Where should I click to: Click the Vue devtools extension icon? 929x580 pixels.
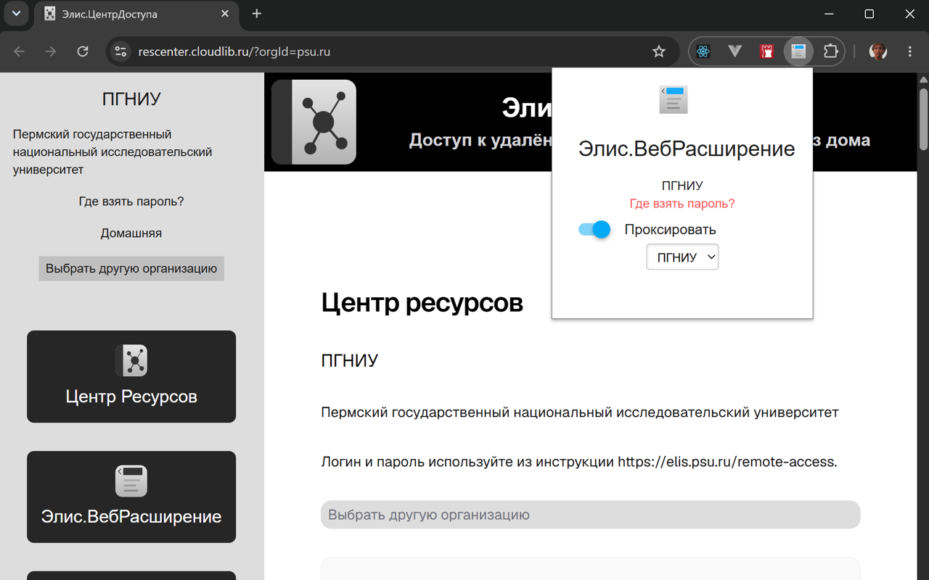pyautogui.click(x=734, y=51)
